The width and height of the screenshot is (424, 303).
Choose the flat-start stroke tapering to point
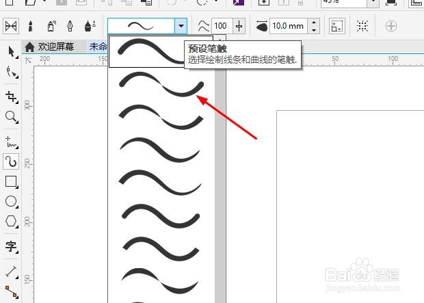[x=160, y=183]
